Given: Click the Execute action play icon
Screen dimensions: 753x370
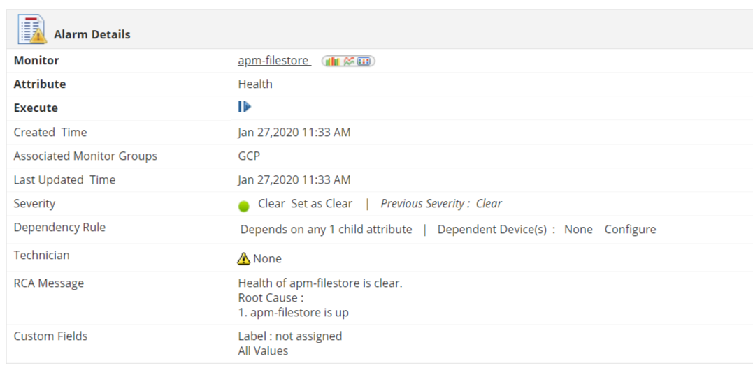Looking at the screenshot, I should (244, 107).
